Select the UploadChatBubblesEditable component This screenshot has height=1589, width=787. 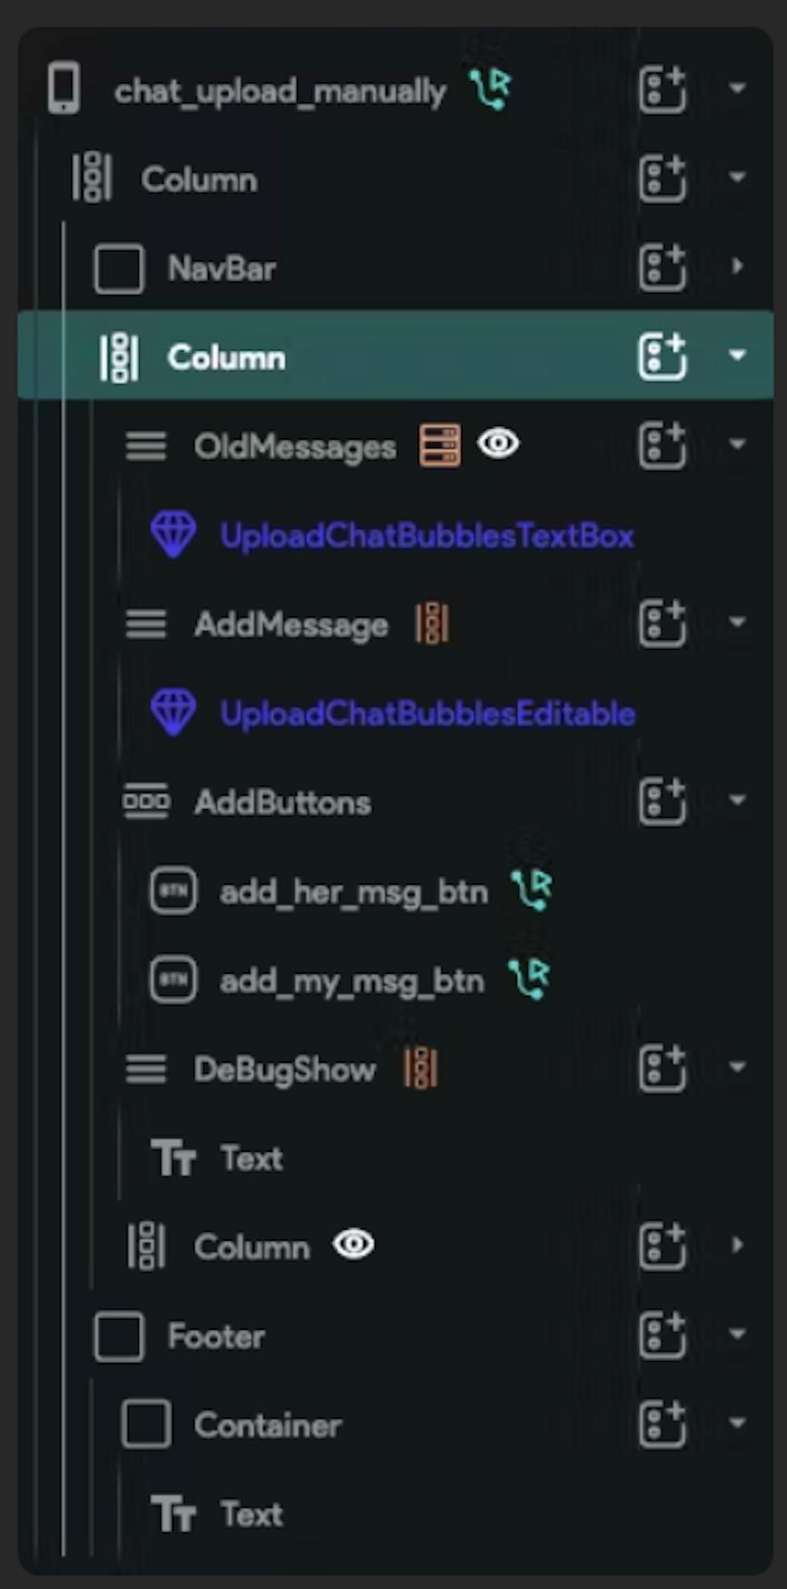pos(427,714)
